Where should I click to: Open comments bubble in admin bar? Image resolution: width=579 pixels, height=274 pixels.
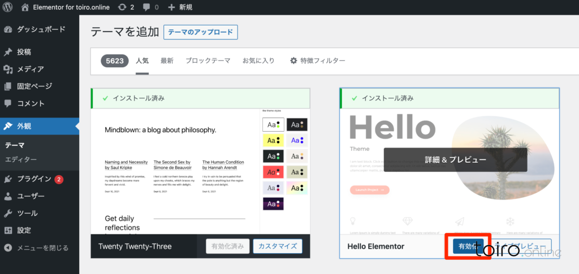[x=147, y=7]
